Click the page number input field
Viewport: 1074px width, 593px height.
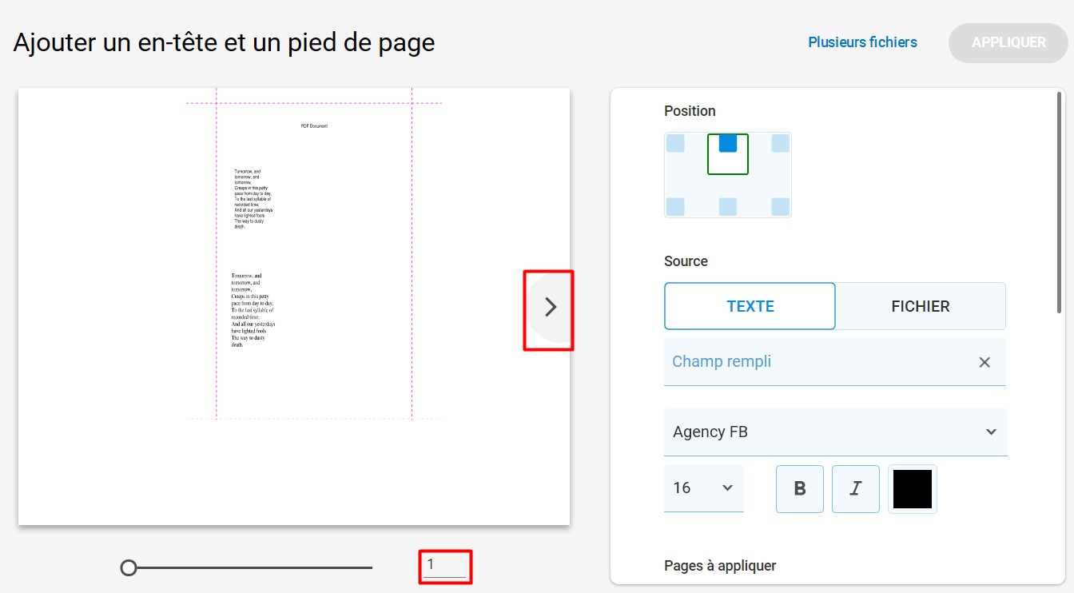pyautogui.click(x=446, y=566)
